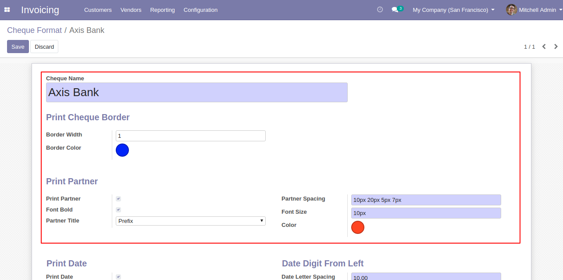Screen dimensions: 563x280
Task: Click the Invoicing app title
Action: tap(40, 10)
